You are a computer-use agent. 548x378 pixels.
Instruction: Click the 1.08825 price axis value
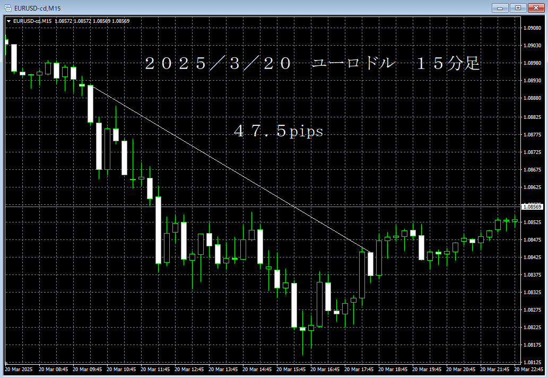pyautogui.click(x=532, y=117)
